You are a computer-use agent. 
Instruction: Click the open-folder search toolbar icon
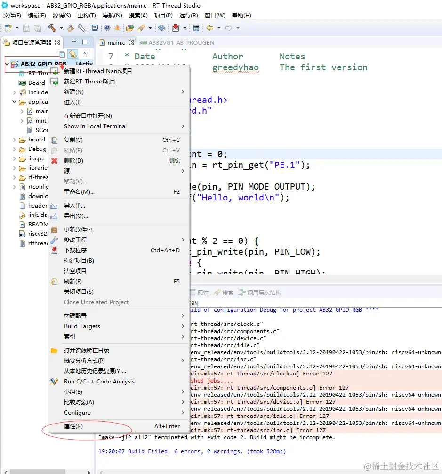pyautogui.click(x=130, y=28)
